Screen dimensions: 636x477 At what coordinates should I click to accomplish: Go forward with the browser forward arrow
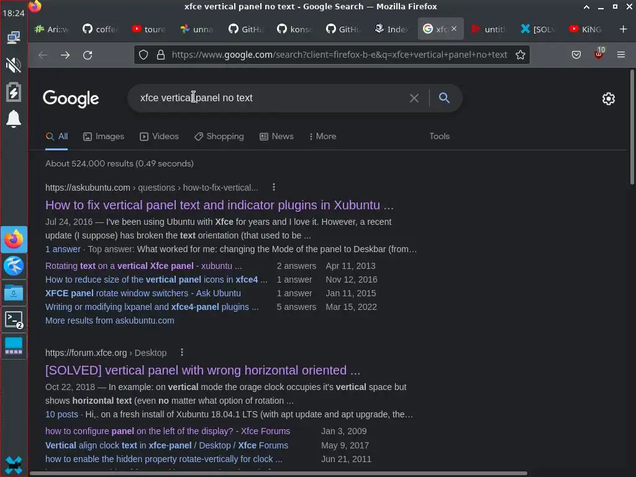click(65, 55)
